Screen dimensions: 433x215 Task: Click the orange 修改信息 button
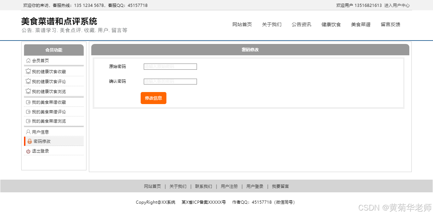tap(153, 98)
